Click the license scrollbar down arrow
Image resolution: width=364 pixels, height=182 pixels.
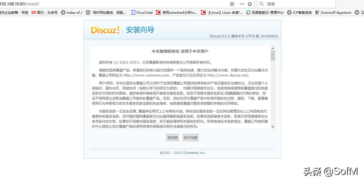273,127
